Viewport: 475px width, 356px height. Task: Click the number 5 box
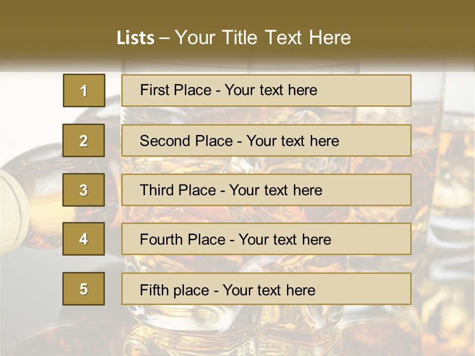coord(84,289)
